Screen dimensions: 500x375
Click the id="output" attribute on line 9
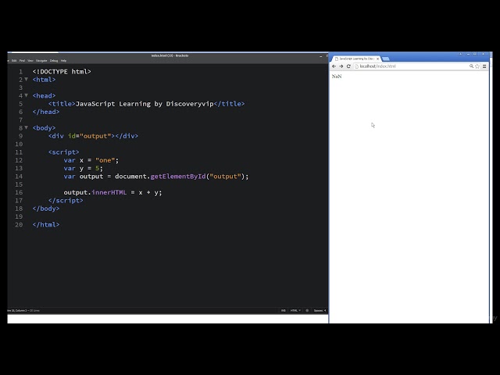click(91, 136)
